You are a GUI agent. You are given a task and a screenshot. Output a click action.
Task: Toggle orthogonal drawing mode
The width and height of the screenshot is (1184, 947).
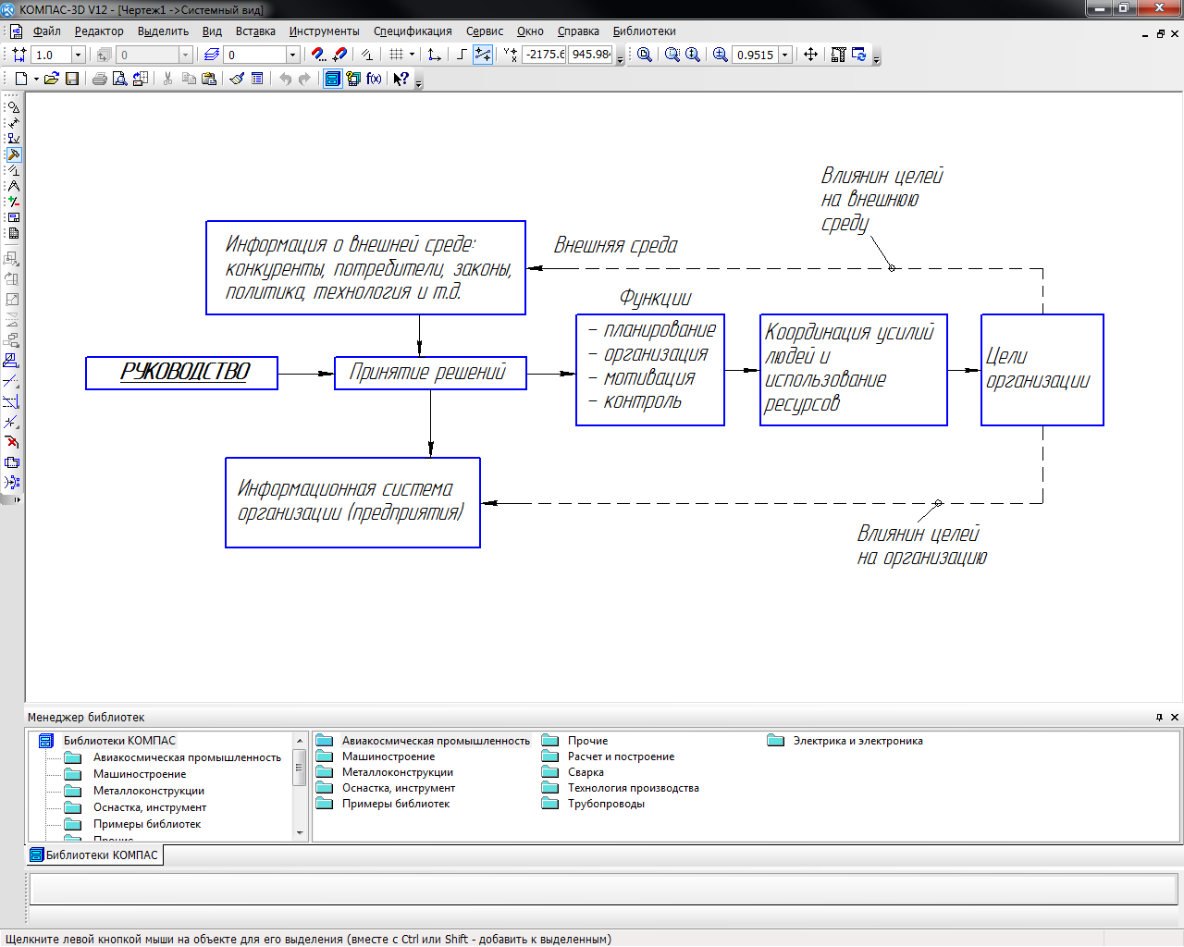(462, 55)
